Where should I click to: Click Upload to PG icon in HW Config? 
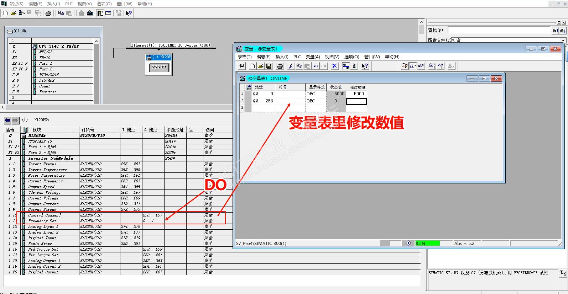90,13
